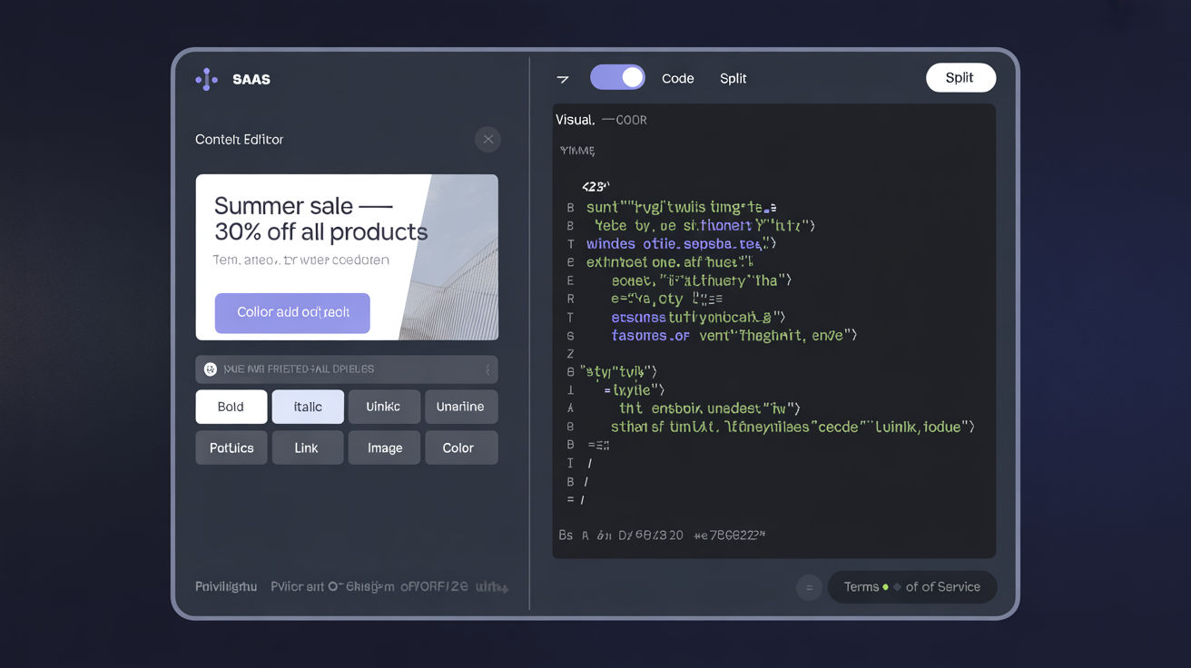
Task: Close the Content Editor panel with X
Action: coord(487,140)
